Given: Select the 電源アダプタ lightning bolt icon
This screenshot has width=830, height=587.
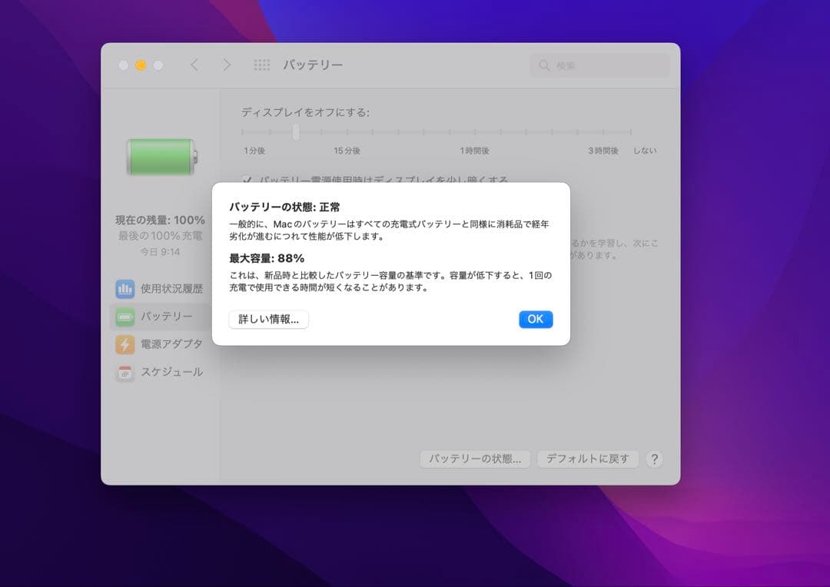Looking at the screenshot, I should point(124,344).
